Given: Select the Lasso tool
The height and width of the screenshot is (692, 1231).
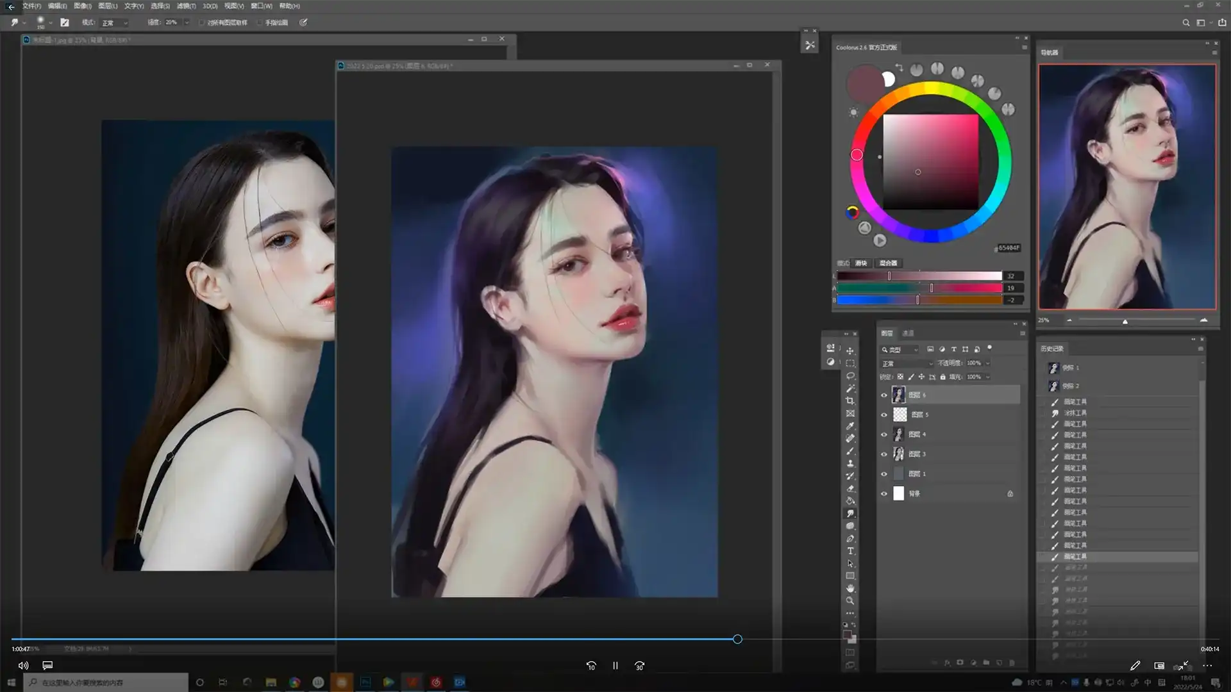Looking at the screenshot, I should click(x=850, y=376).
